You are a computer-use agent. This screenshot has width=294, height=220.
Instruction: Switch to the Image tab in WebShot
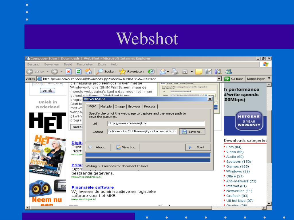pyautogui.click(x=120, y=107)
